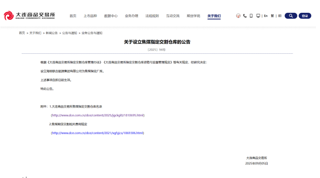
Task: Click the telephone contact icon
Action: click(245, 16)
